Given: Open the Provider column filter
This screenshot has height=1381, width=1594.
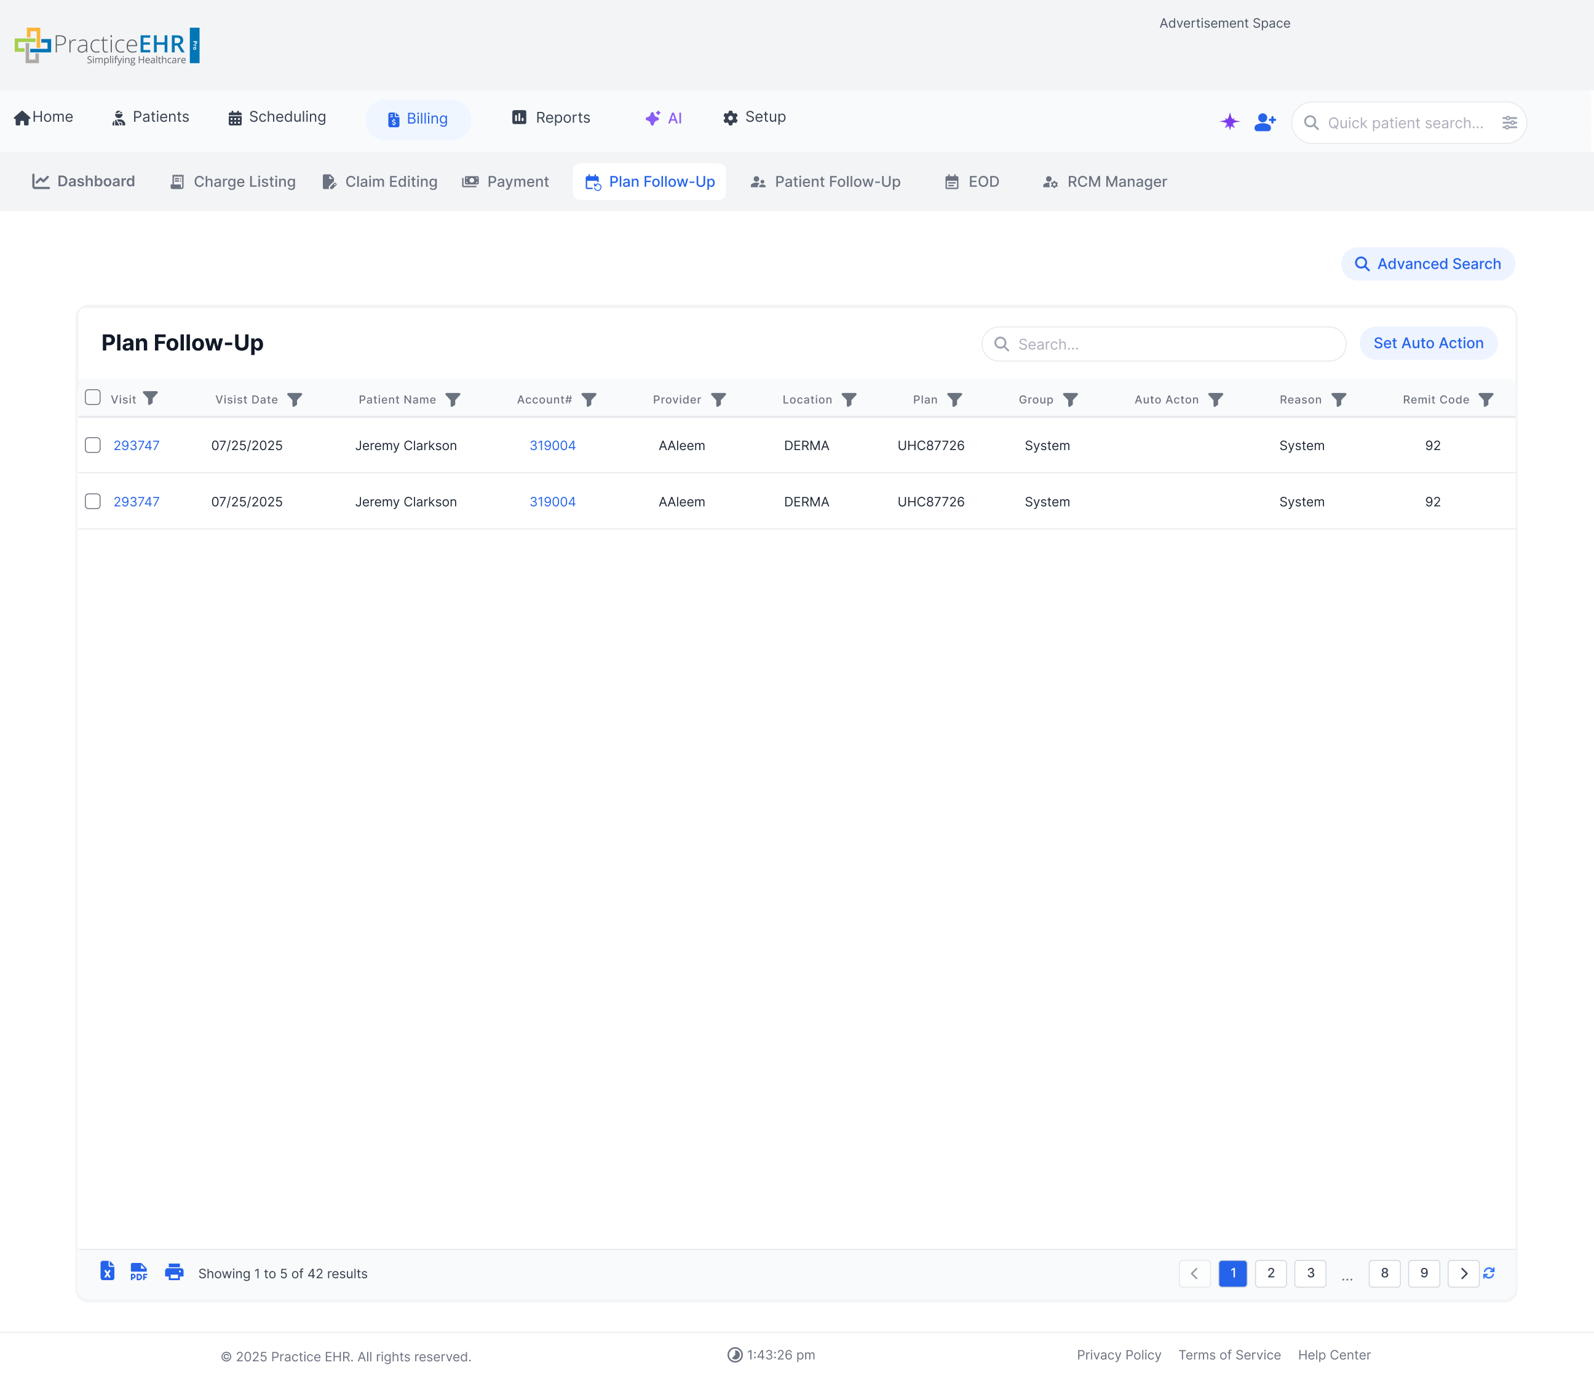Looking at the screenshot, I should [719, 399].
